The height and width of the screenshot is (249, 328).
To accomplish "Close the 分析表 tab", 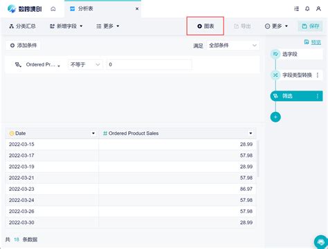I will click(137, 9).
